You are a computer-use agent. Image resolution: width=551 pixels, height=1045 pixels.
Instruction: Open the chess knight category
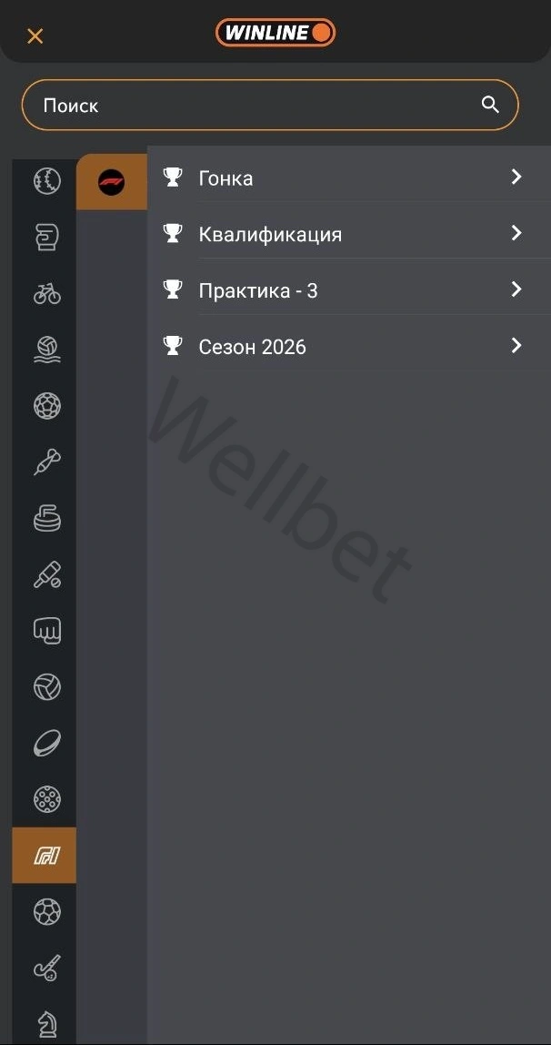(47, 1024)
